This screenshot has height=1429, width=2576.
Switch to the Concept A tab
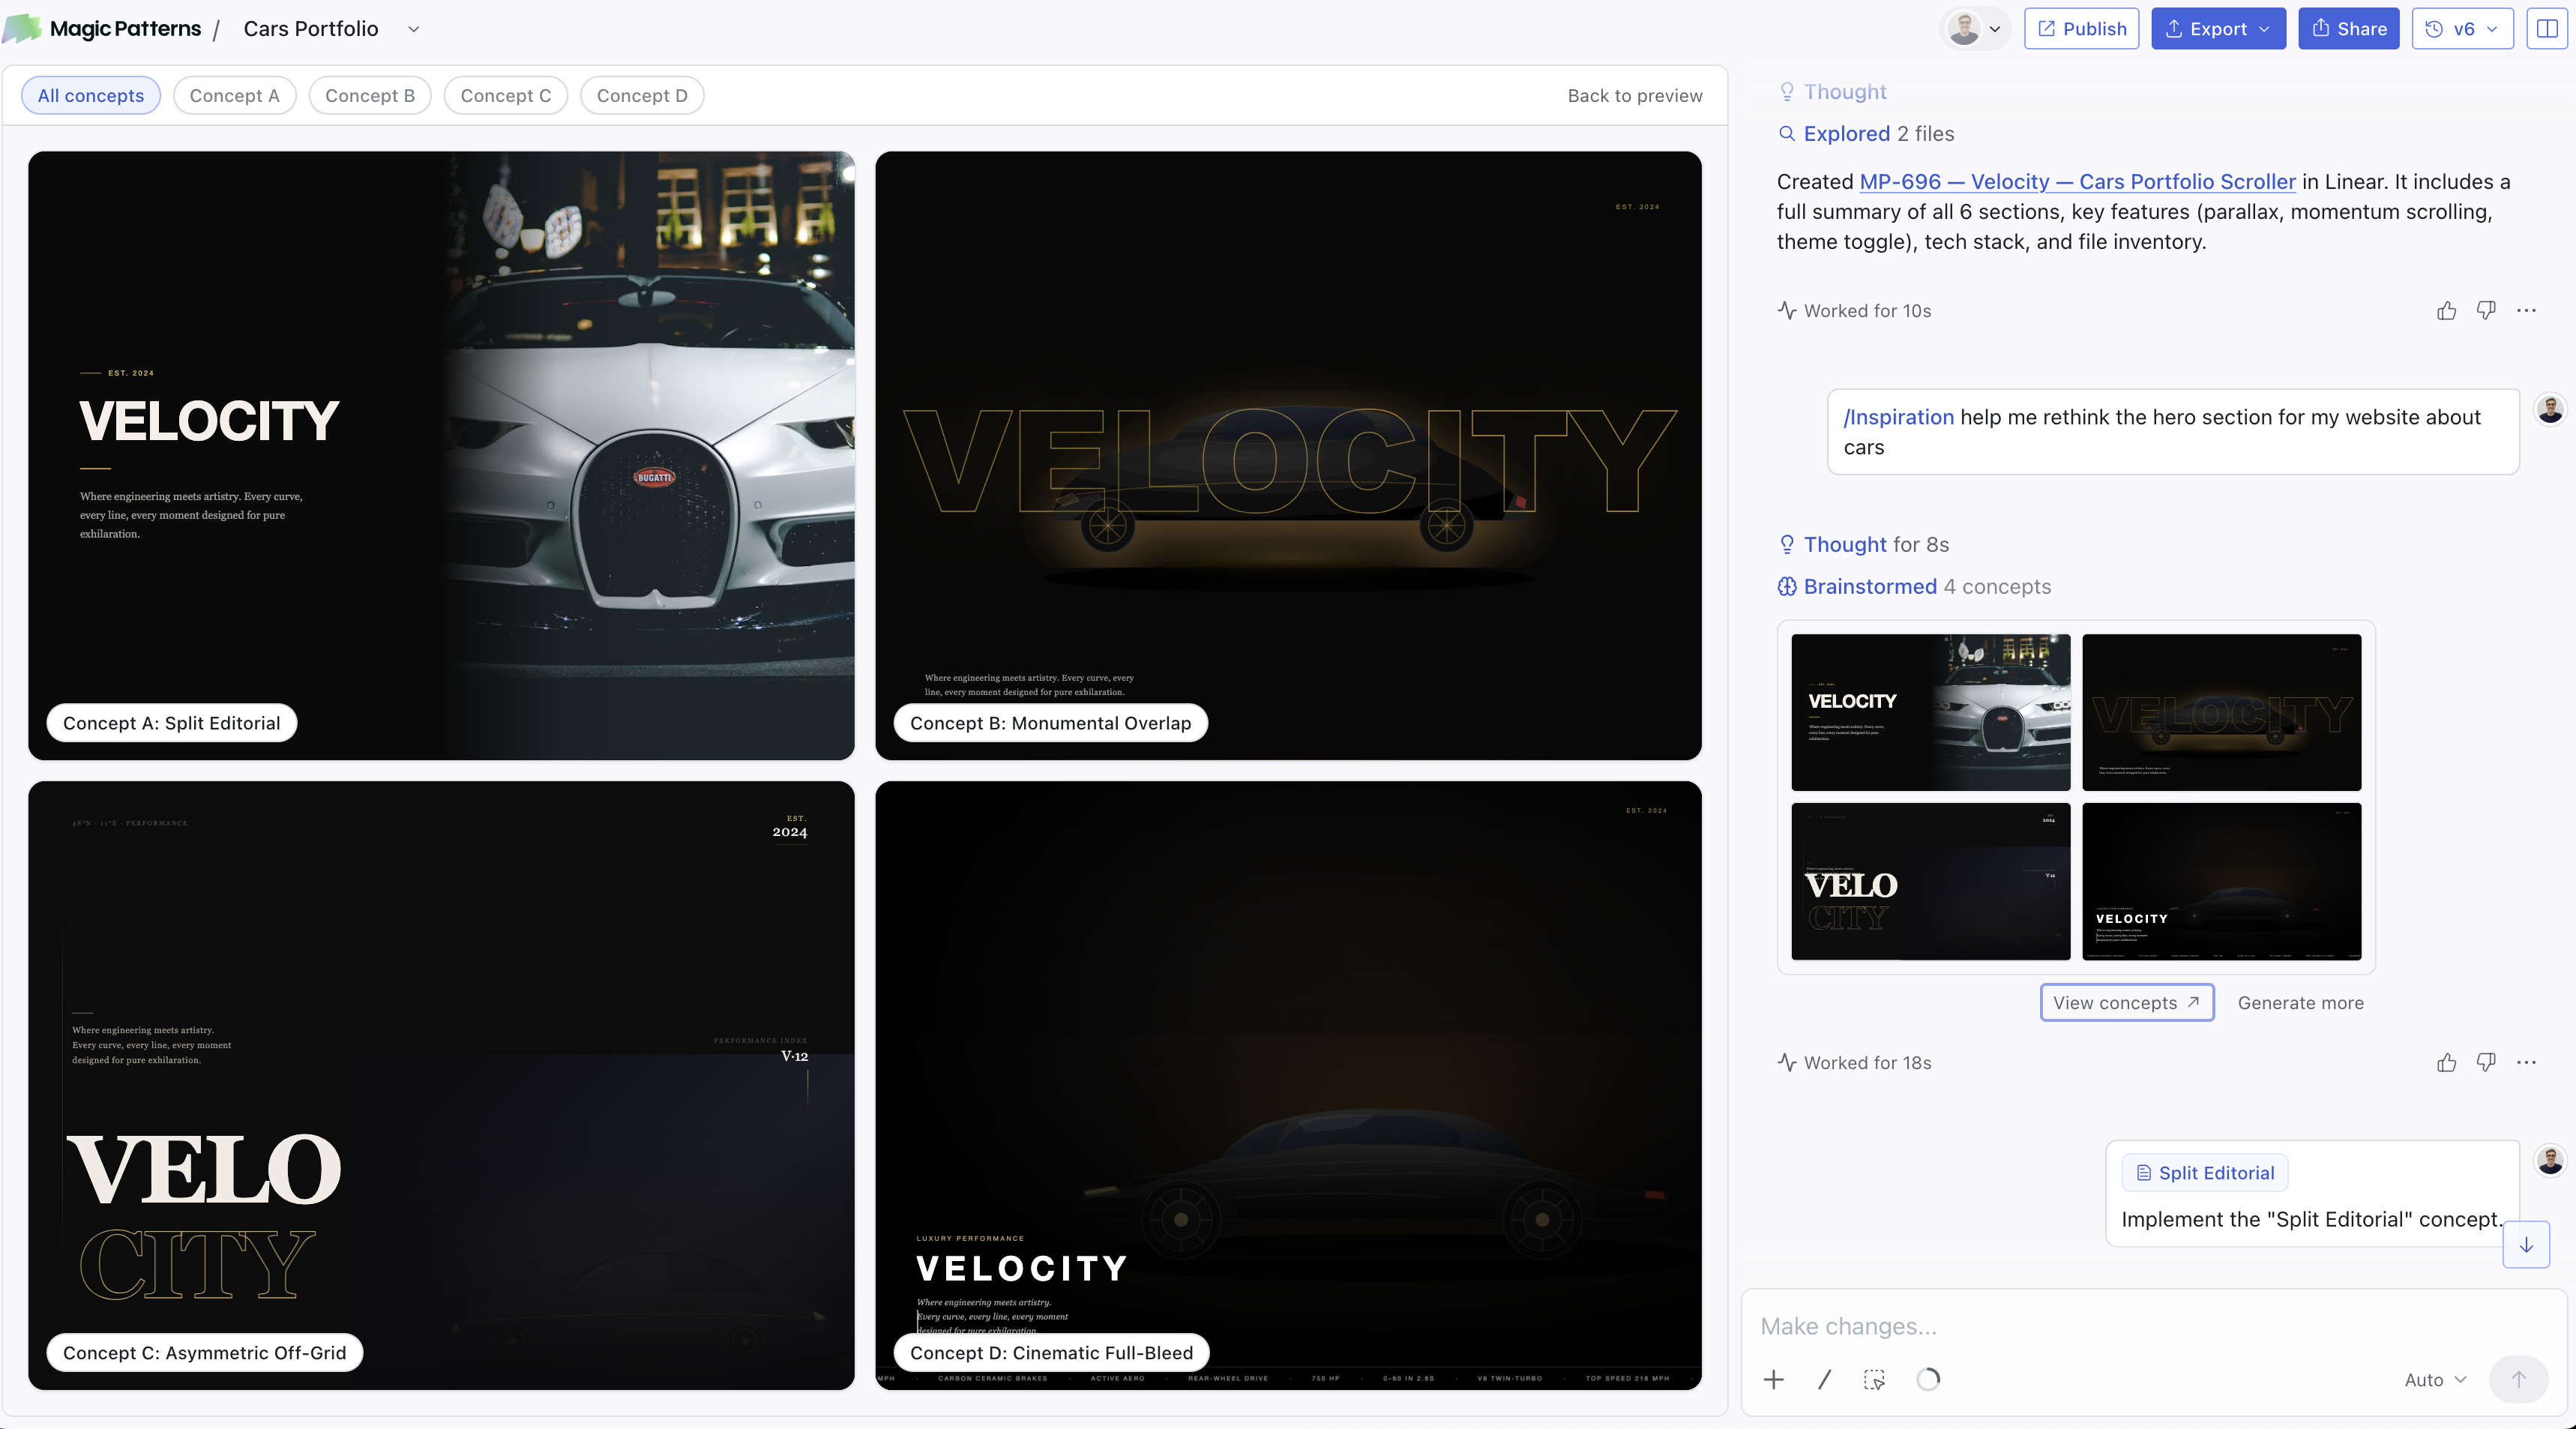click(x=234, y=95)
